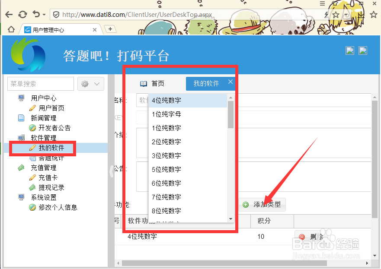381x269 pixels.
Task: Click the 添加类型 button
Action: coord(262,205)
